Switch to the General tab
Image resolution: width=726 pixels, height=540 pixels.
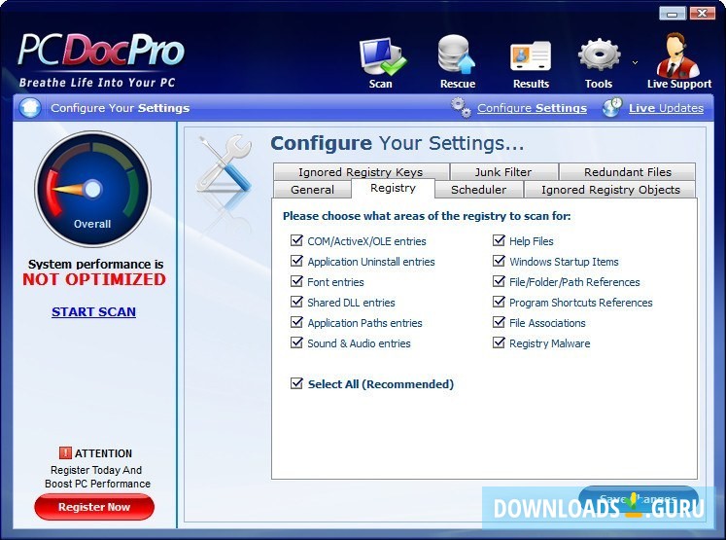(x=312, y=190)
